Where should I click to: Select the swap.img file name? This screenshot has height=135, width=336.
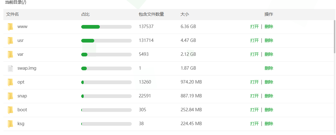tap(27, 68)
